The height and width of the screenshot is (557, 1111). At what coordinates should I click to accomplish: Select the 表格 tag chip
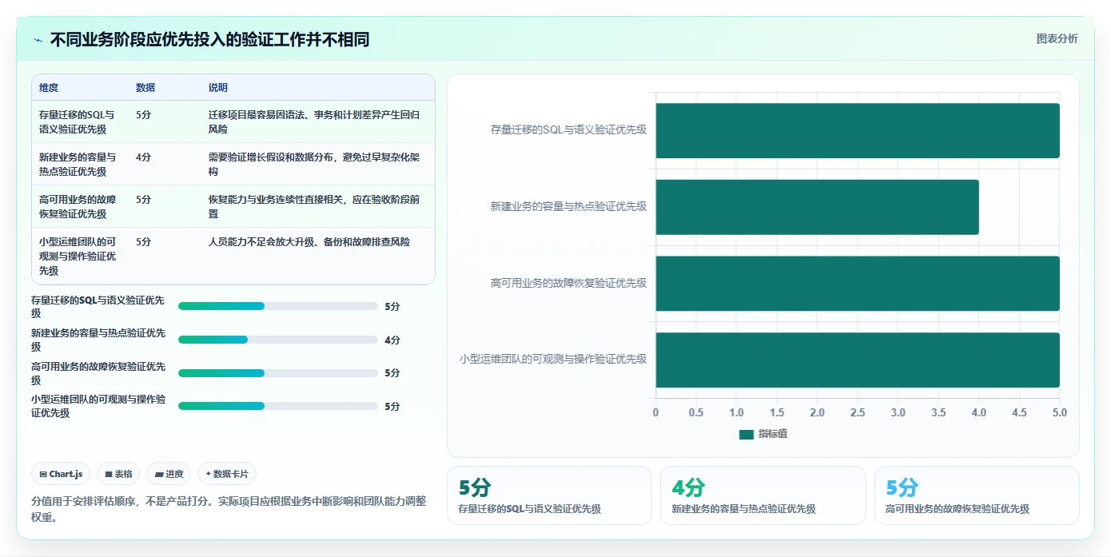(118, 474)
